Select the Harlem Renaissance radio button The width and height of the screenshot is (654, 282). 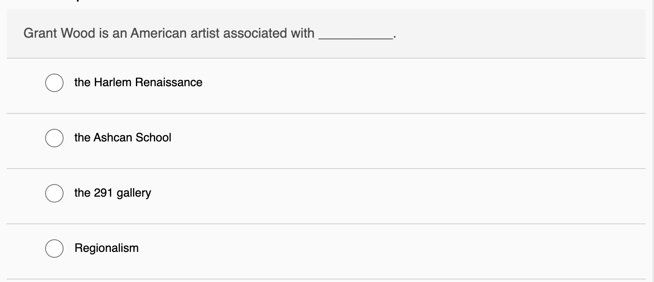click(x=54, y=82)
